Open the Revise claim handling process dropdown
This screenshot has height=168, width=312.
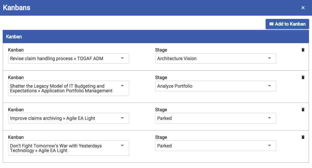(68, 58)
